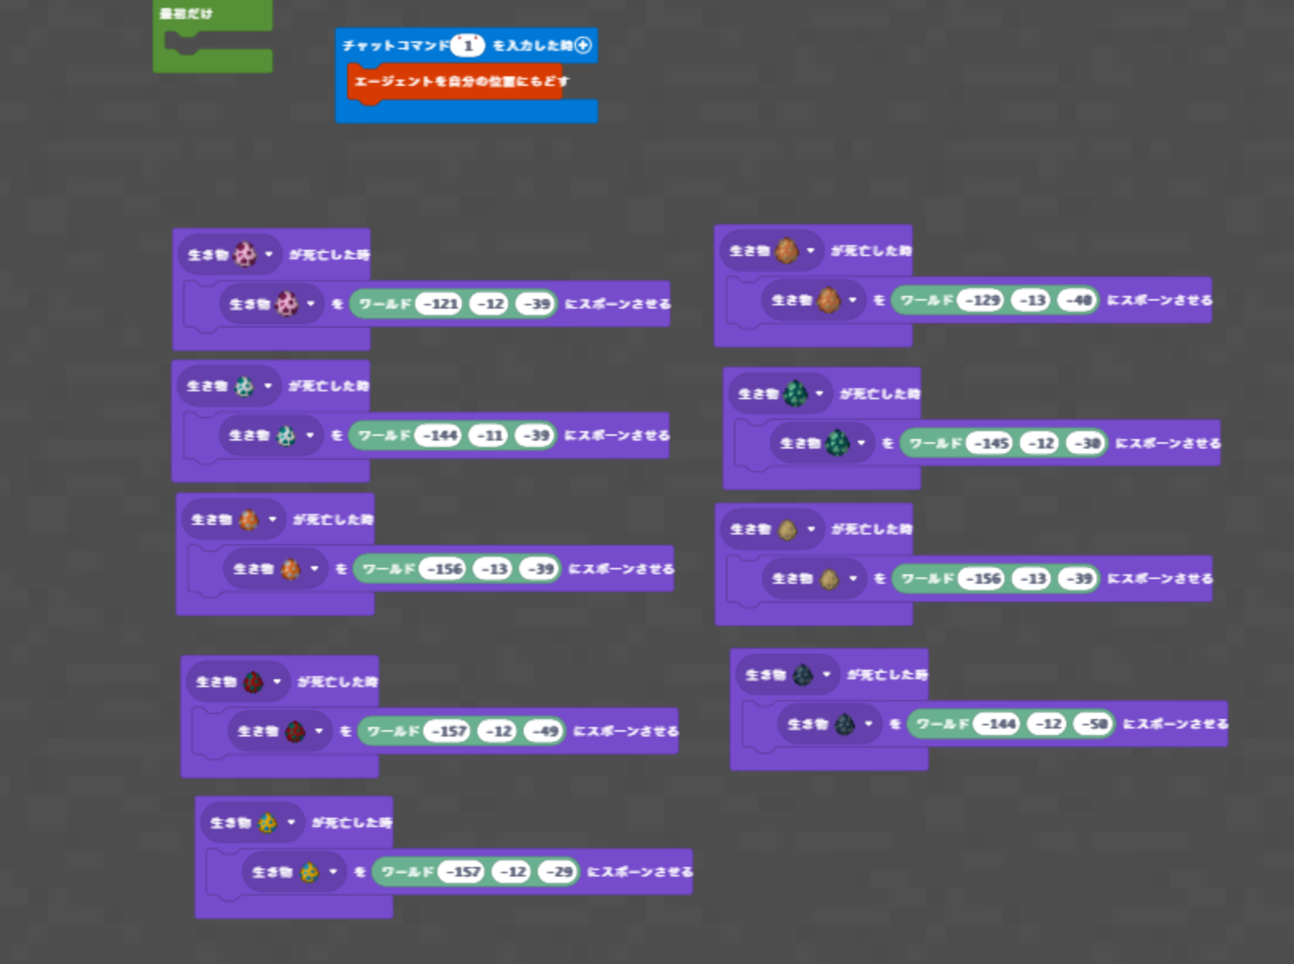
Task: Click dark green egg icon beside ワールド -145
Action: click(x=837, y=443)
